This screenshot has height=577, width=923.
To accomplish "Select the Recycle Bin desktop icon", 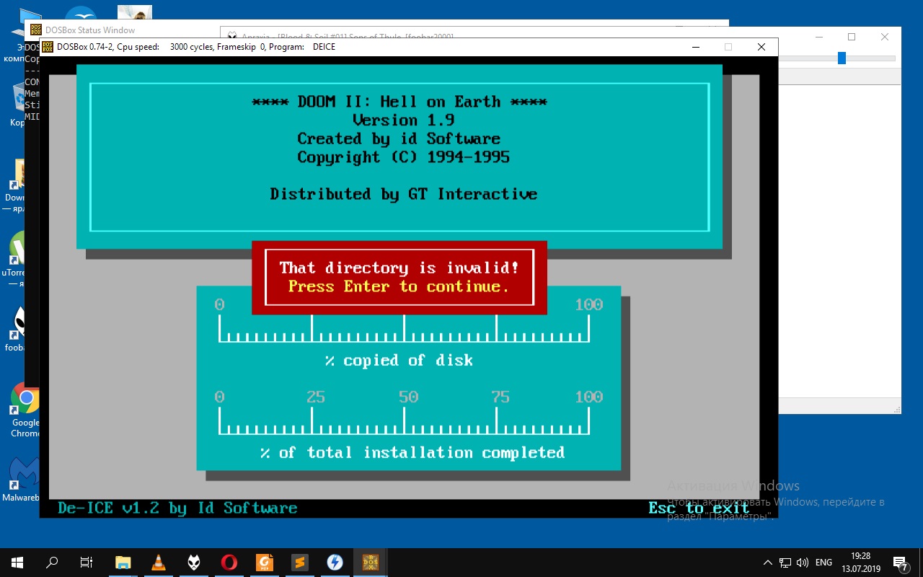I will tap(19, 105).
